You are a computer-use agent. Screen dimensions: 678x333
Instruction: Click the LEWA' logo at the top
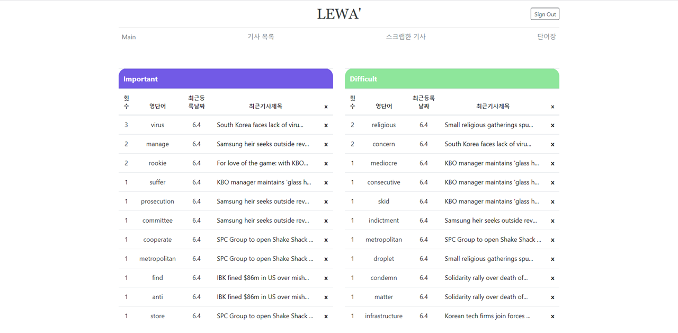(338, 13)
